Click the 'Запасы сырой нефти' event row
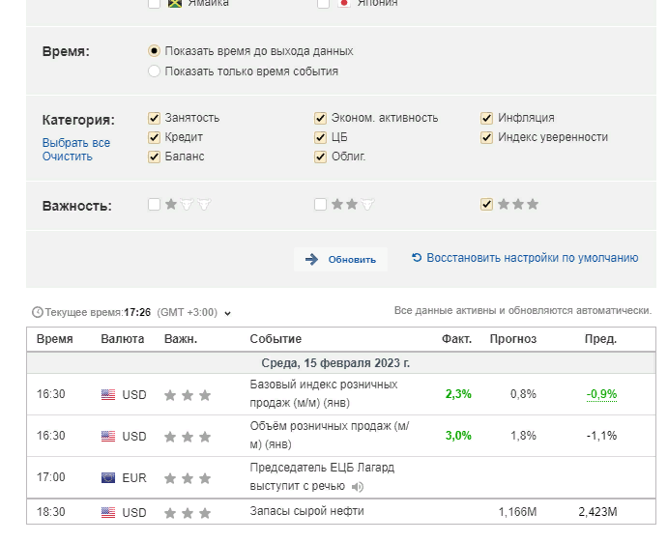Viewport: 668px width, 542px height. coord(306,511)
